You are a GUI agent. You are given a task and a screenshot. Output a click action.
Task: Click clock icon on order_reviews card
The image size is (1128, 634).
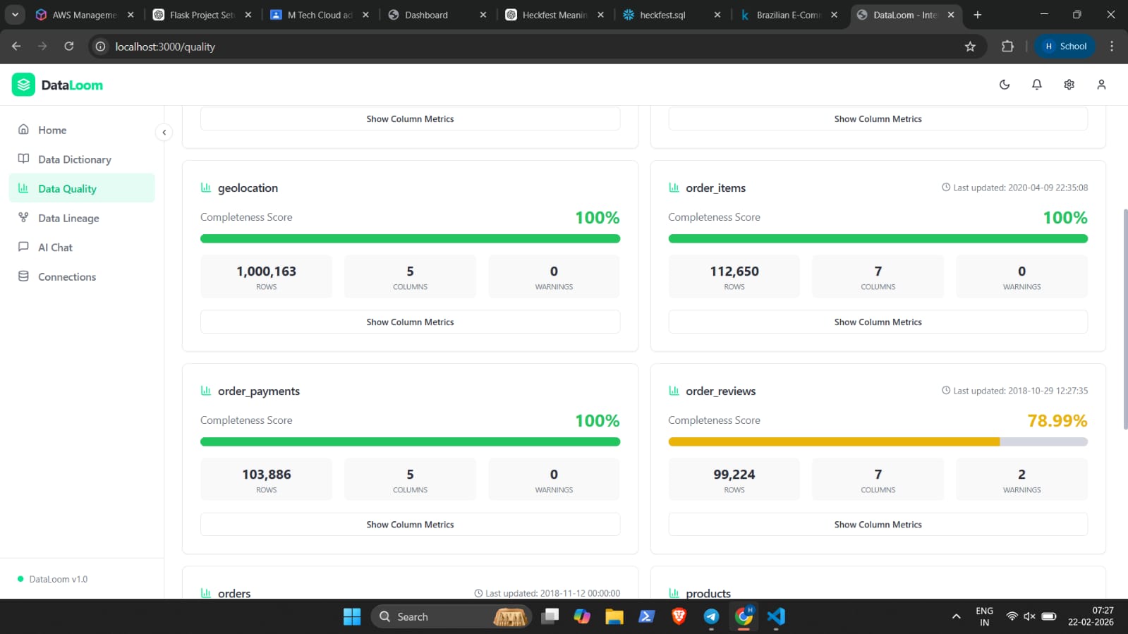coord(946,391)
